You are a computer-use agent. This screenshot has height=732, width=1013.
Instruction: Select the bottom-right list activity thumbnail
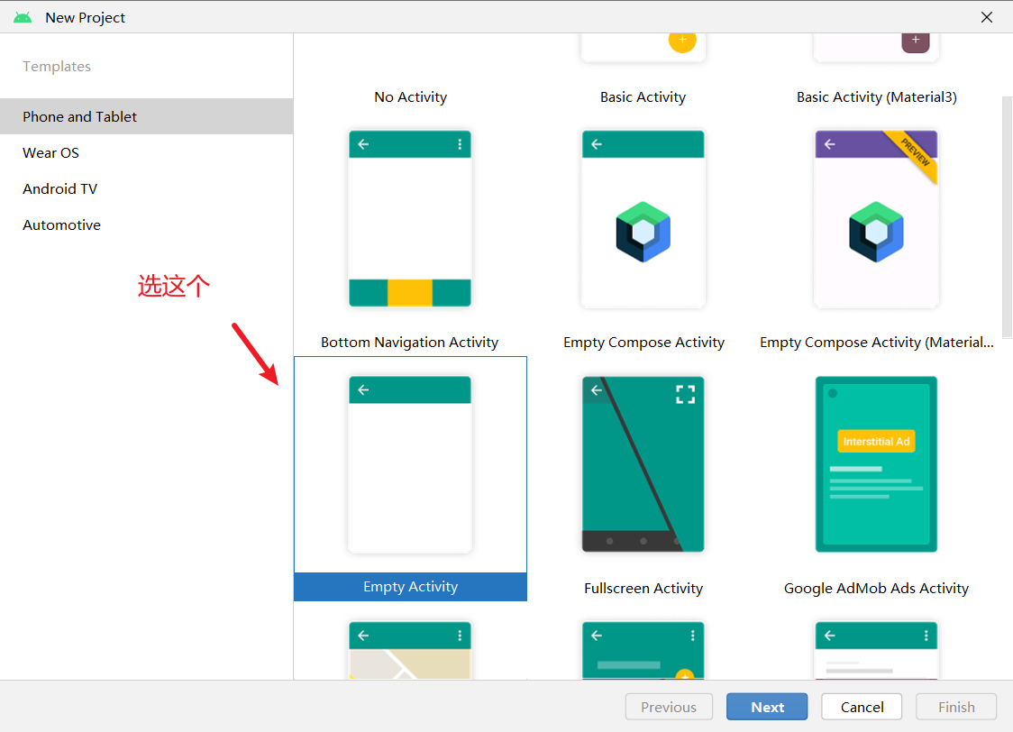876,650
